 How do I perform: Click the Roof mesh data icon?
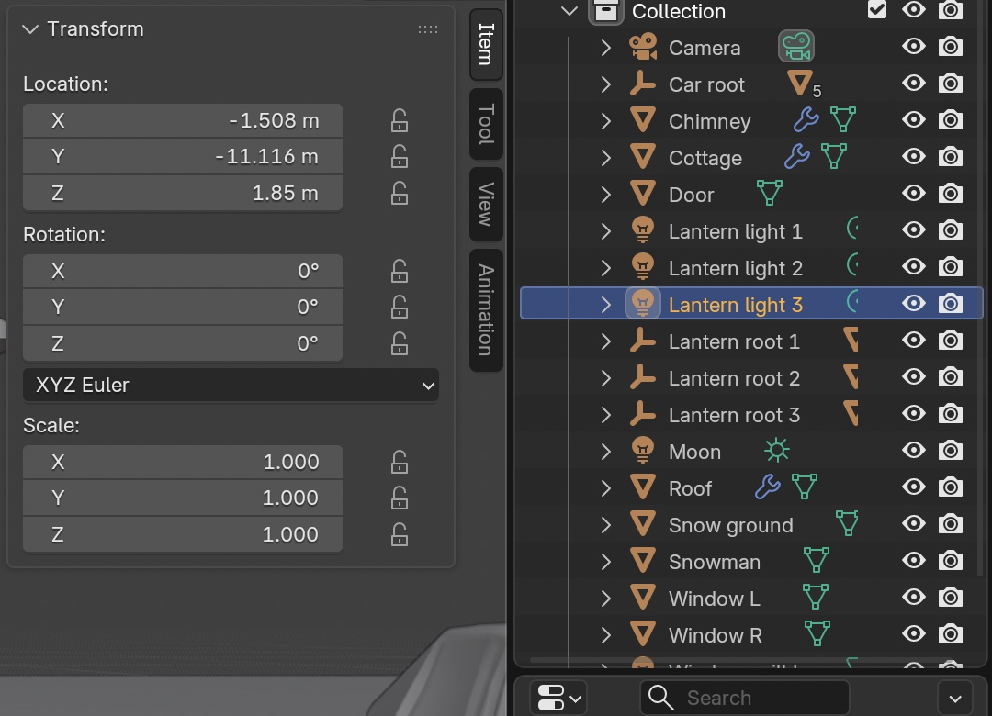pos(804,487)
